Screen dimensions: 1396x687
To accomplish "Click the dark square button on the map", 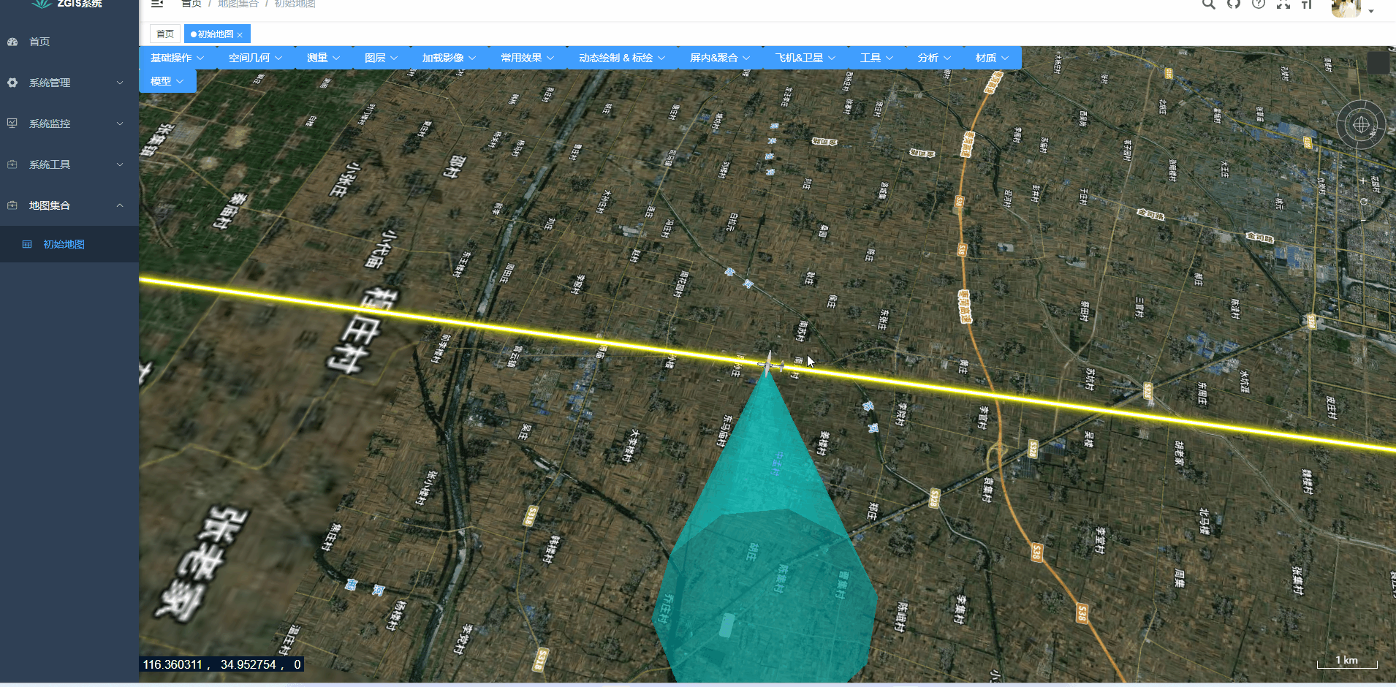I will click(x=1378, y=63).
